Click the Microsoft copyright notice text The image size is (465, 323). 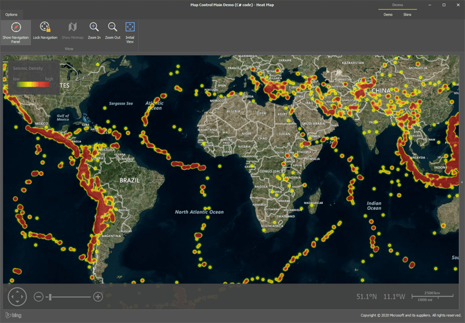411,315
